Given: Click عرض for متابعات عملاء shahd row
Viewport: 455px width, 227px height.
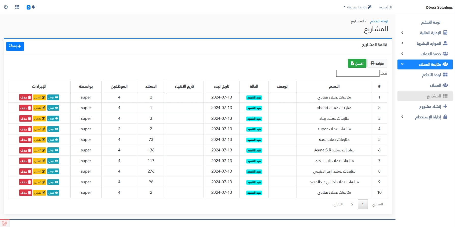Looking at the screenshot, I should [x=53, y=108].
